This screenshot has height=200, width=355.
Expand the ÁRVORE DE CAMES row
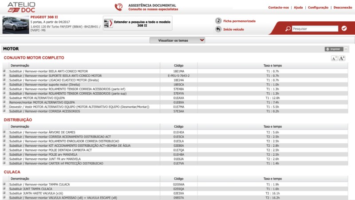click(x=4, y=132)
